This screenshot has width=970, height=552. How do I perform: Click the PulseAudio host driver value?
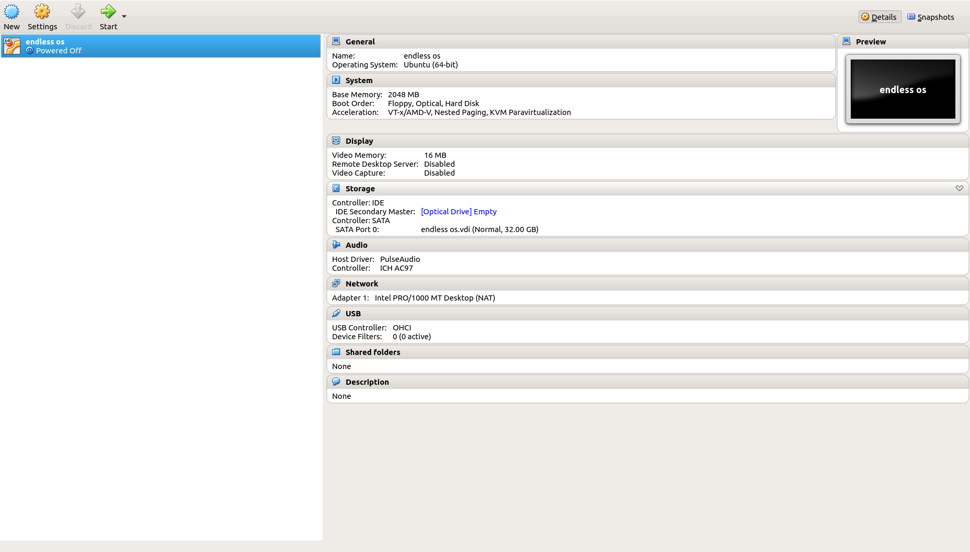click(400, 259)
